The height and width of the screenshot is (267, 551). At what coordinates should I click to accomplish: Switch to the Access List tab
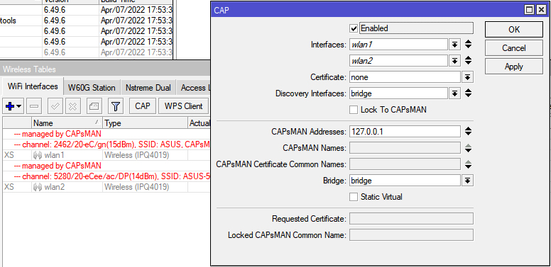pyautogui.click(x=193, y=88)
